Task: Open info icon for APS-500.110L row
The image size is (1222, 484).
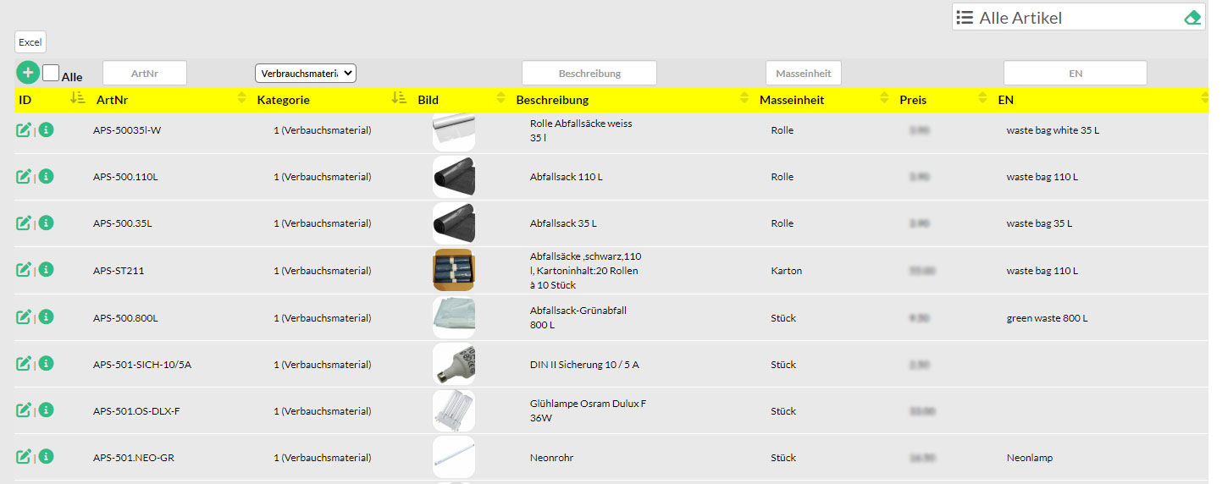Action: click(x=47, y=176)
